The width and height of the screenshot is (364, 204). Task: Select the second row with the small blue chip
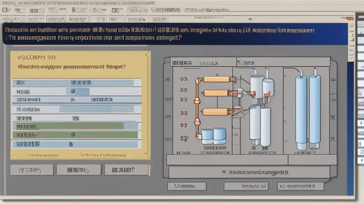[x=77, y=92]
